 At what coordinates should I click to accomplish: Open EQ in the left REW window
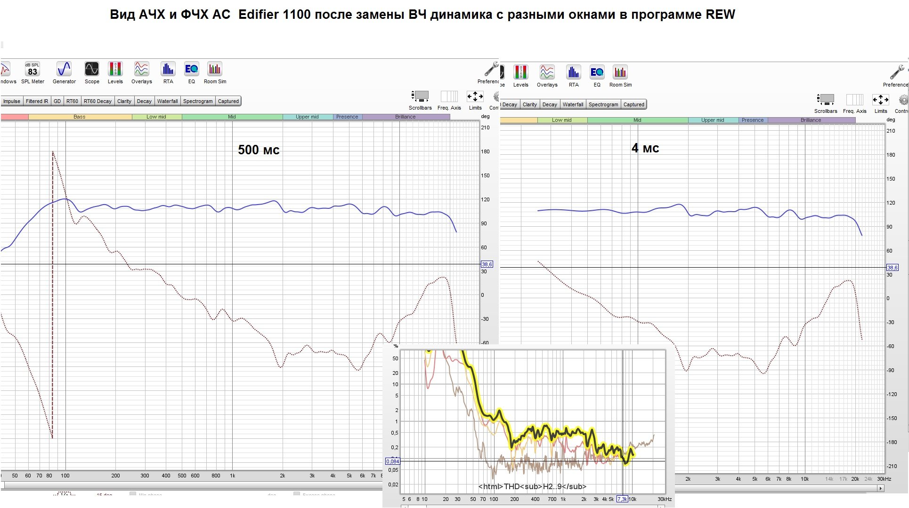191,73
